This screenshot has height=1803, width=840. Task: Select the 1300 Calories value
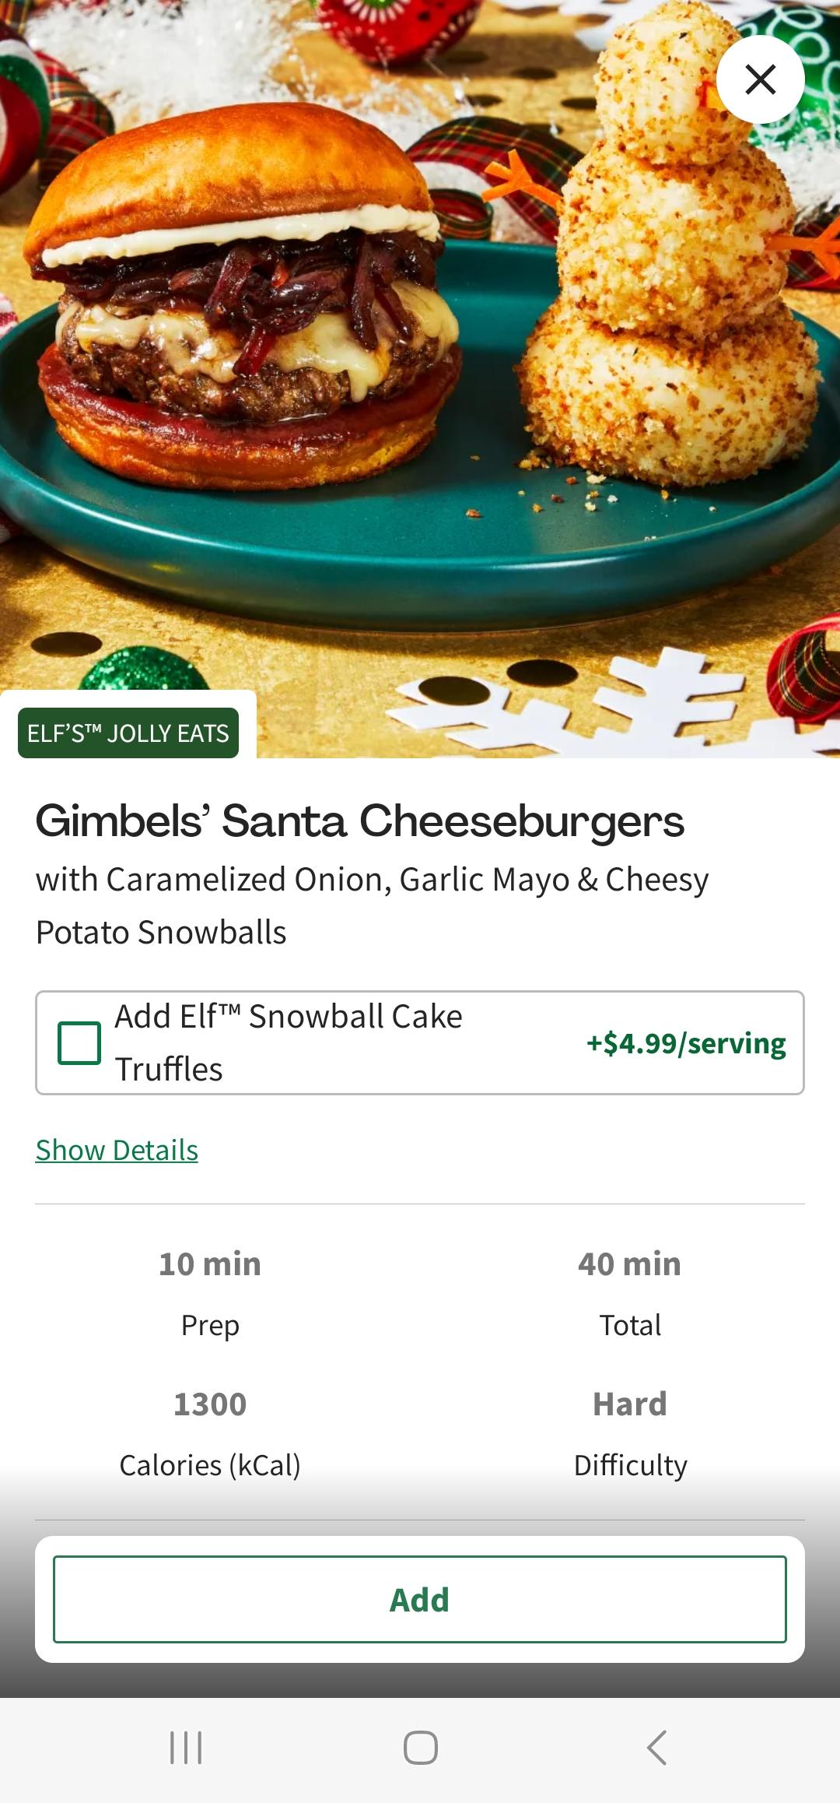(x=210, y=1404)
